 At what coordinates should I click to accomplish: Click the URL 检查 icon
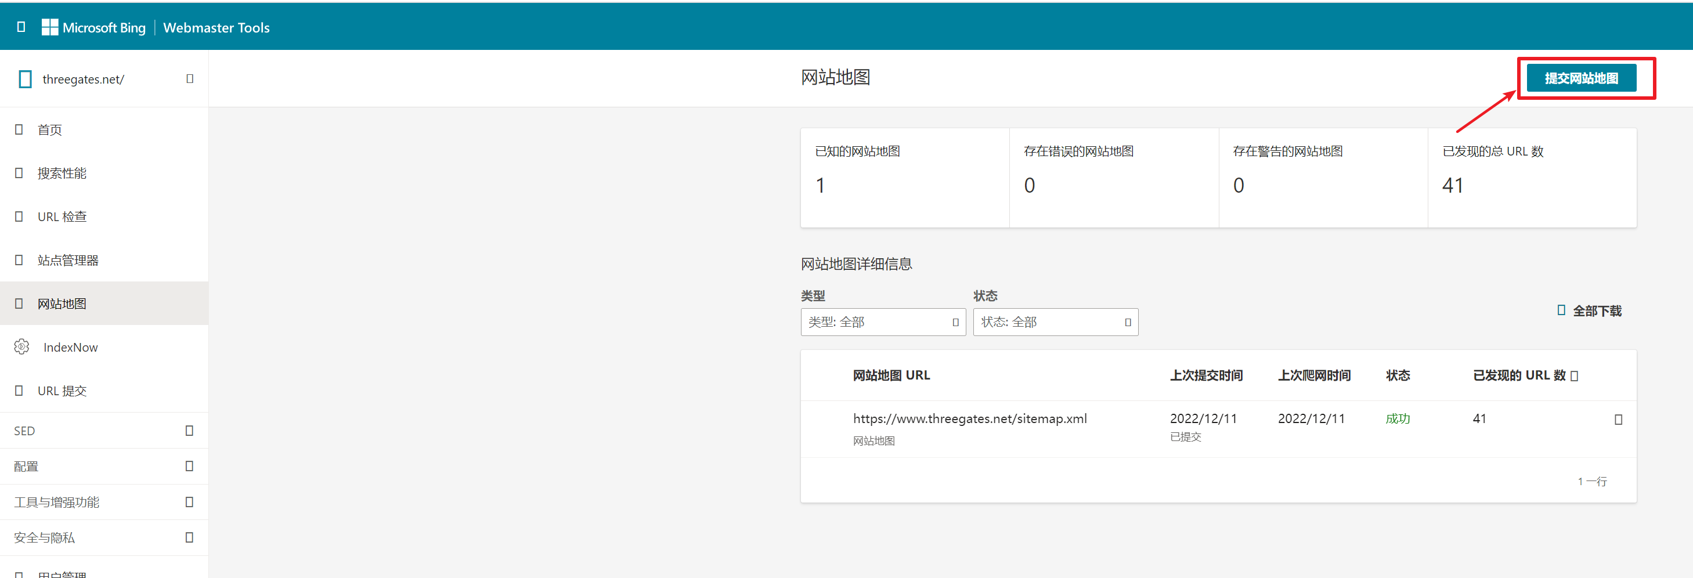click(19, 216)
